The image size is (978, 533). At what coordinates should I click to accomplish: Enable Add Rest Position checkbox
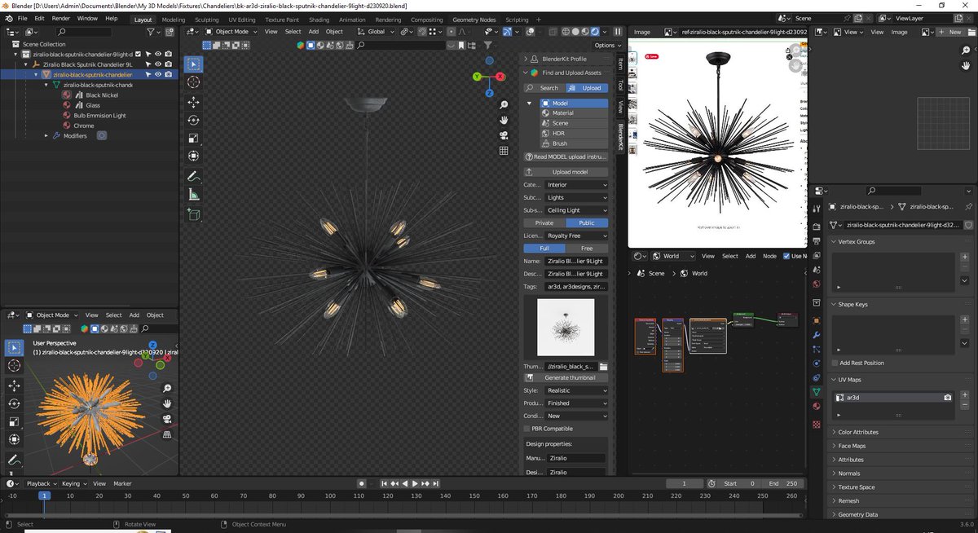coord(835,363)
